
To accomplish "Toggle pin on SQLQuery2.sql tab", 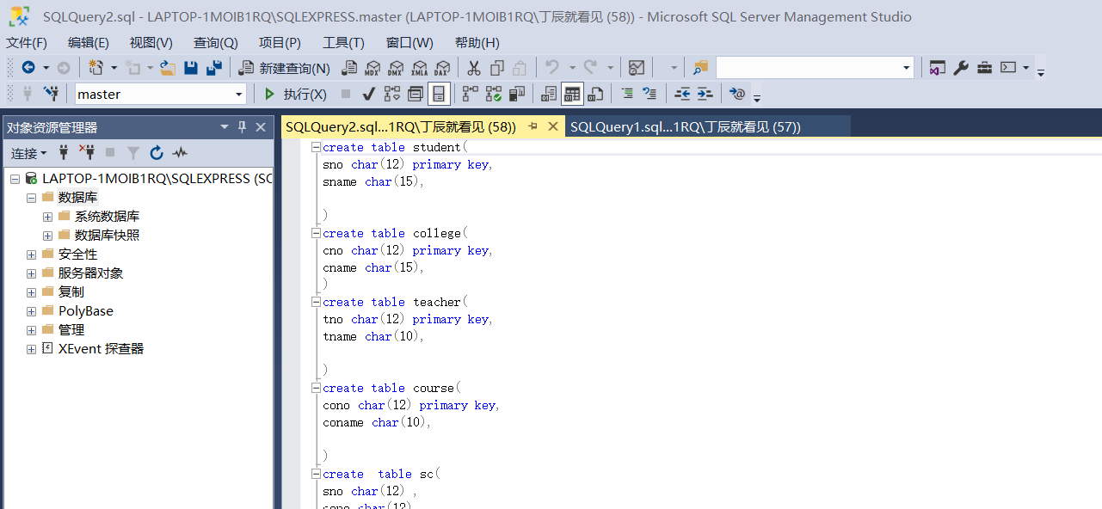I will [533, 126].
